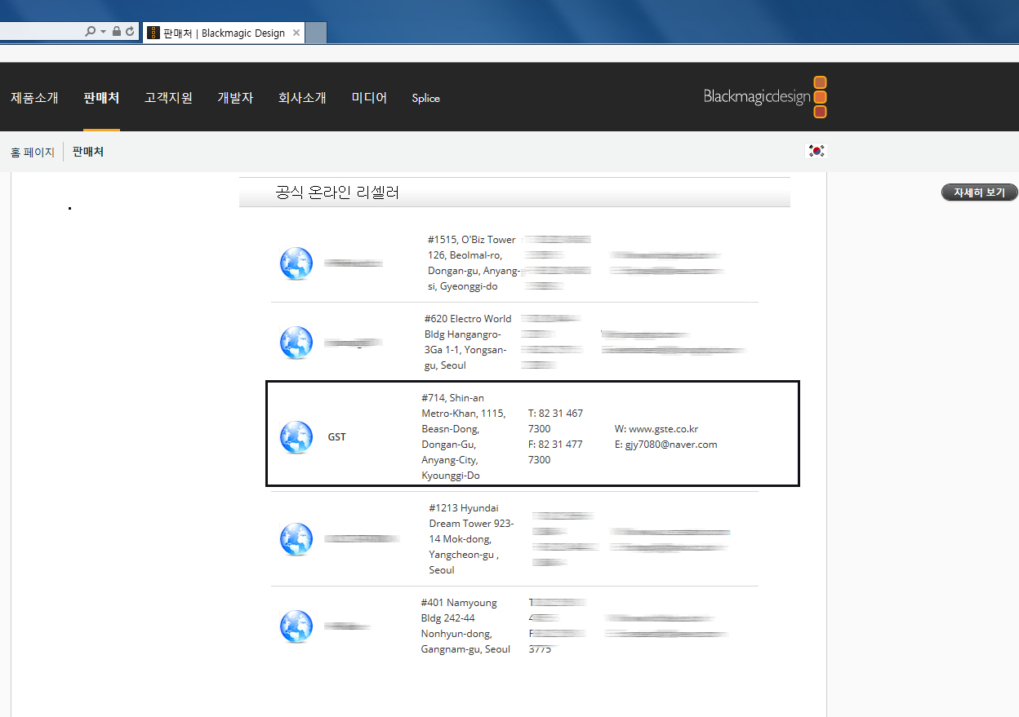Screen dimensions: 1019x717
Task: Click the #1213 Hyundai Dream Tower address
Action: 472,539
